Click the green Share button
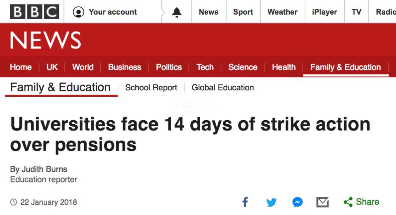Viewport: 396px width, 215px height. pyautogui.click(x=362, y=202)
